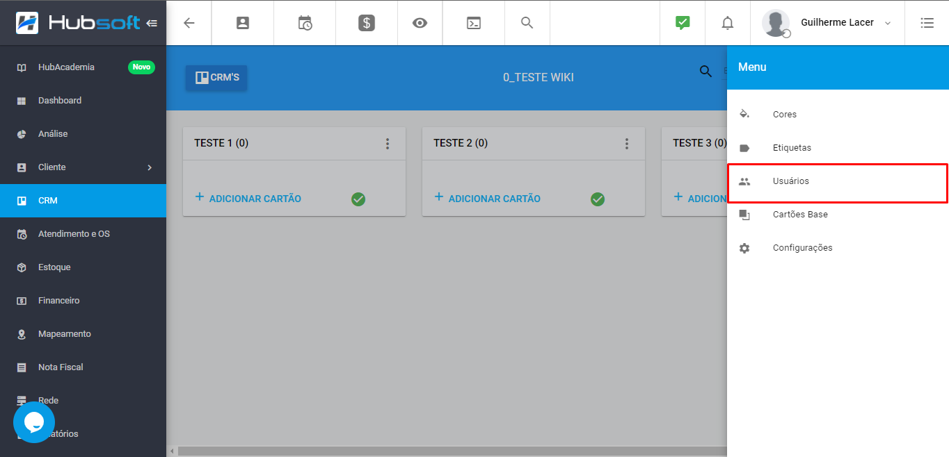Screen dimensions: 949x457
Task: Click the Cartões Base icon
Action: [744, 215]
